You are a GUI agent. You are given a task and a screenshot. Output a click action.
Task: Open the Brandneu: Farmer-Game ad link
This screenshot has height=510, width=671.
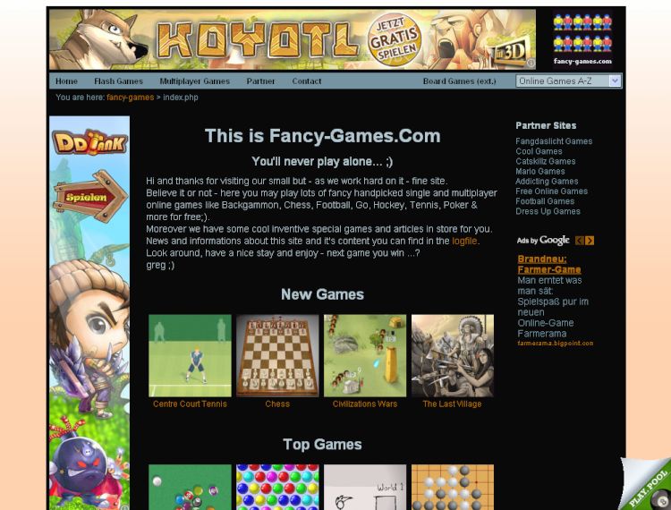pyautogui.click(x=549, y=265)
